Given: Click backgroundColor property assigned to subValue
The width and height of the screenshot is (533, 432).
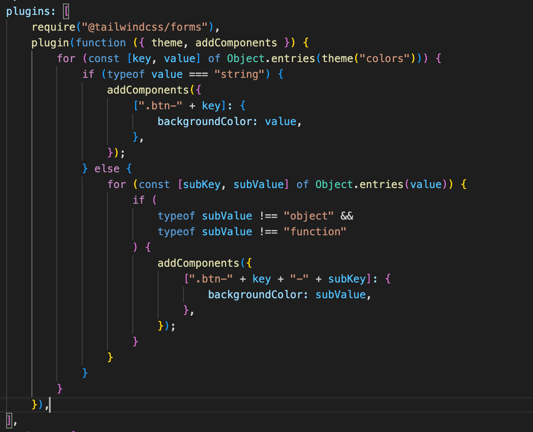Looking at the screenshot, I should click(x=255, y=295).
